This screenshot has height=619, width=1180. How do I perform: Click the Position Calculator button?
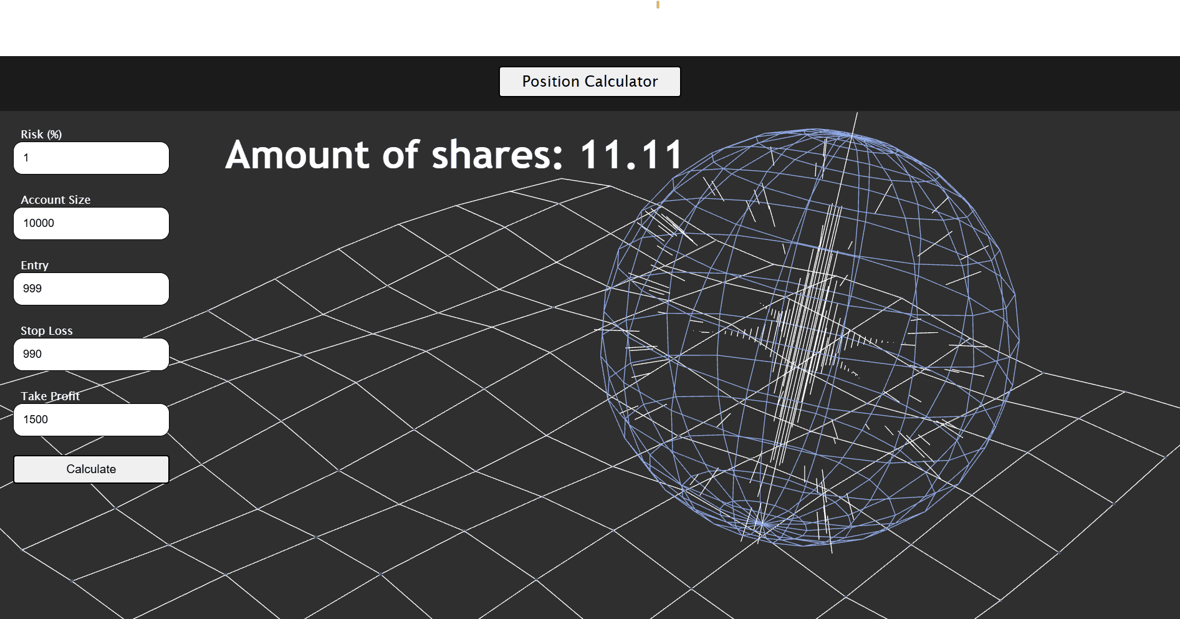click(589, 82)
